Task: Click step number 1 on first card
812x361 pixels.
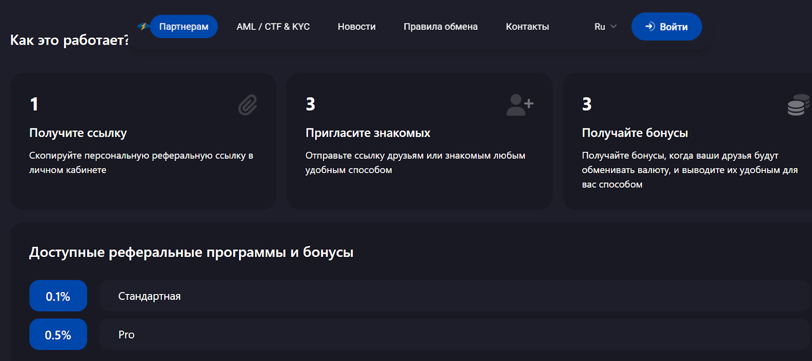Action: click(34, 104)
